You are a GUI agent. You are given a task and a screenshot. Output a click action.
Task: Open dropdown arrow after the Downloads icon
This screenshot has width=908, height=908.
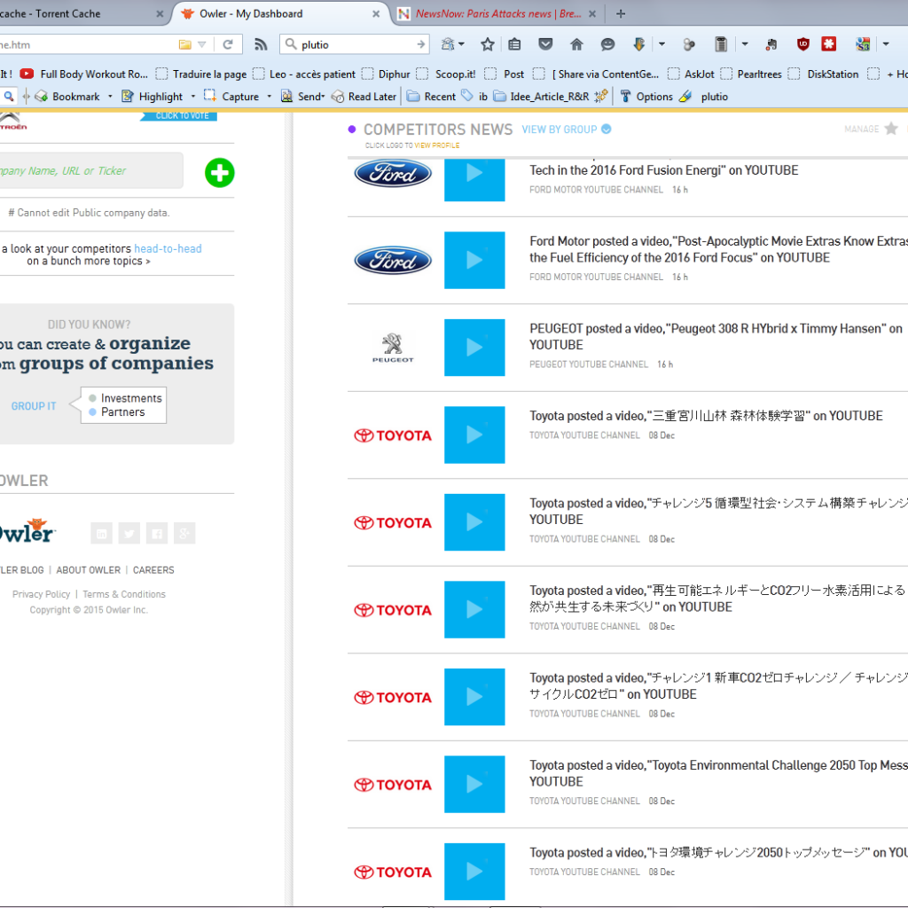(661, 44)
